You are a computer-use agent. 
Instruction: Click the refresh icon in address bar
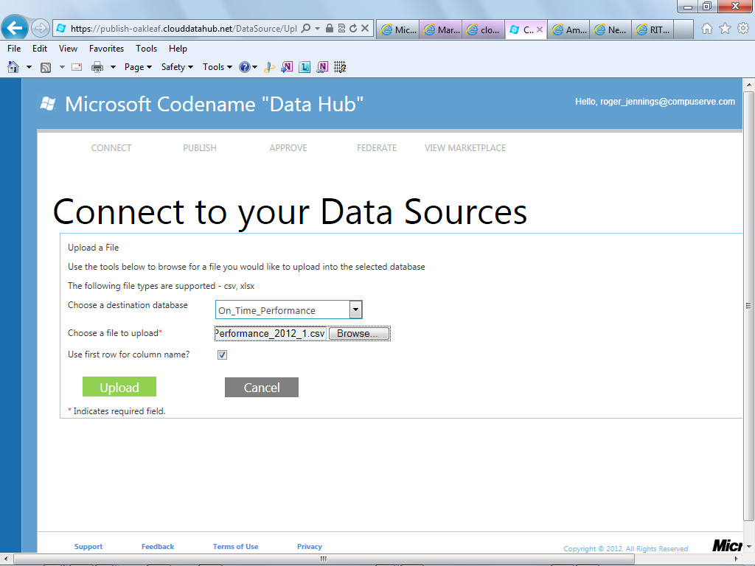[353, 29]
